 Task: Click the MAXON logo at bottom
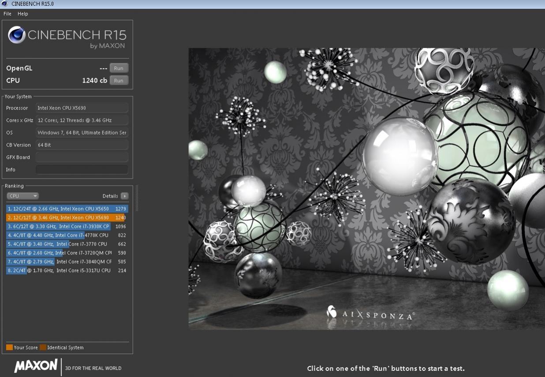point(36,366)
